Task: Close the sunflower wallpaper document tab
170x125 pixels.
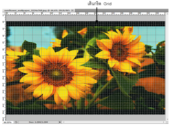Action: [x=73, y=10]
